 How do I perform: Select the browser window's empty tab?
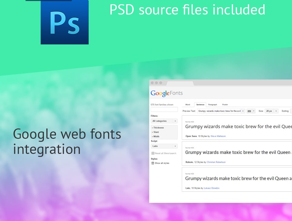click(180, 83)
